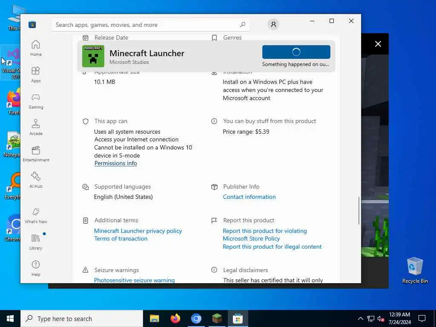The width and height of the screenshot is (436, 327).
Task: Click 'Uses all system resources' text
Action: click(127, 132)
